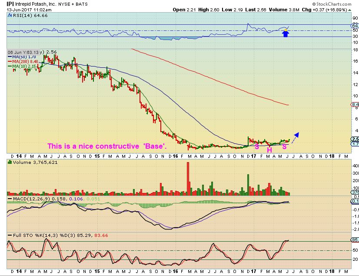
Task: Click the MACD(12,26,9) 0.158 legend label
Action: click(40, 199)
